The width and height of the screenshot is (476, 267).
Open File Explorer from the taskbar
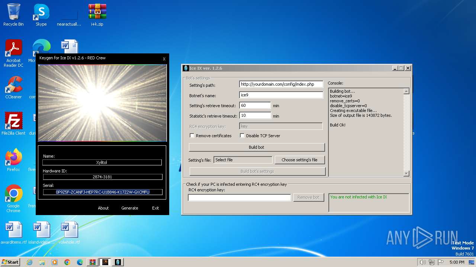42,262
